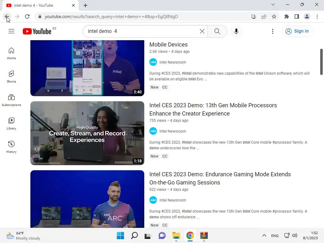
Task: Open YouTube settings three-dot menu
Action: tap(272, 31)
